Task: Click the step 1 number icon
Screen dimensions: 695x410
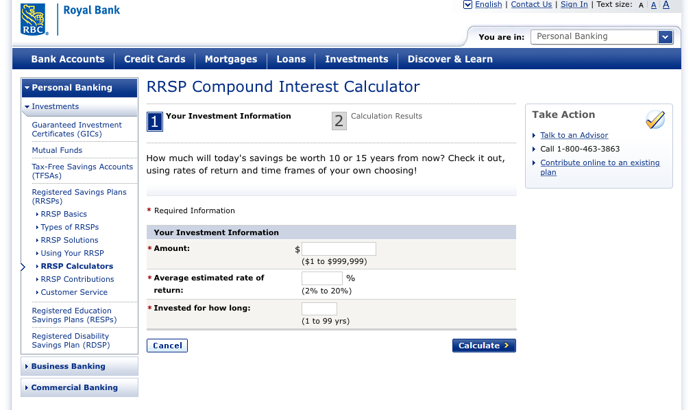Action: [x=155, y=121]
